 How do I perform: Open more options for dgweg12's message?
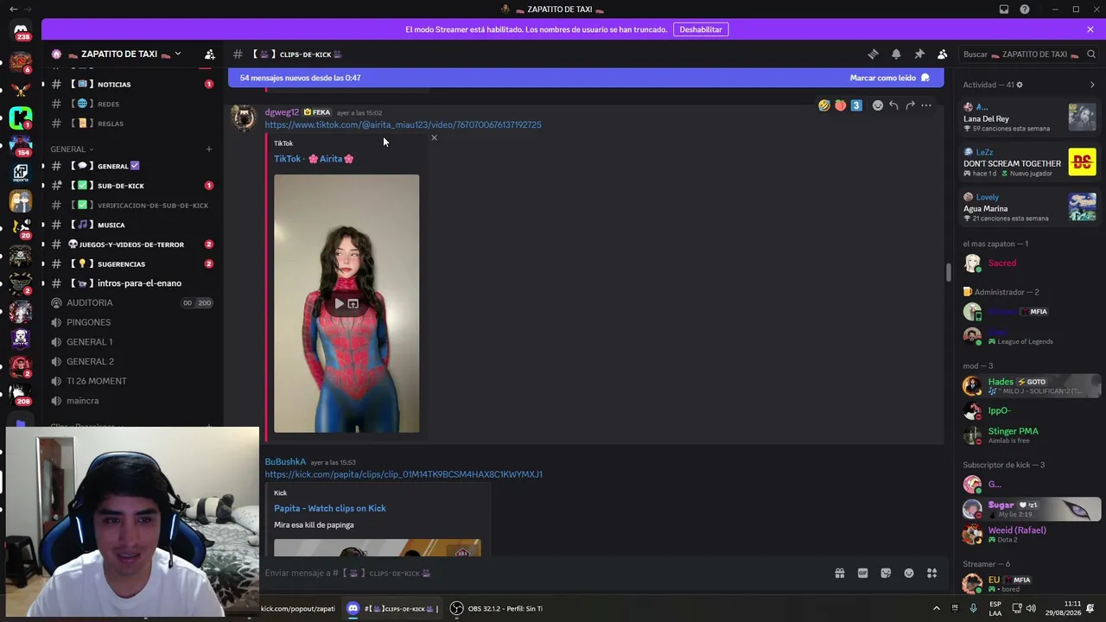coord(926,105)
